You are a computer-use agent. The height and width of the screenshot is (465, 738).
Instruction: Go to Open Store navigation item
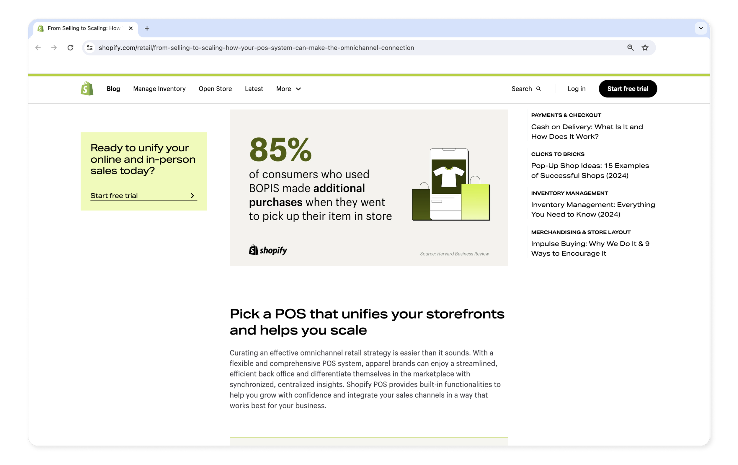pos(215,89)
